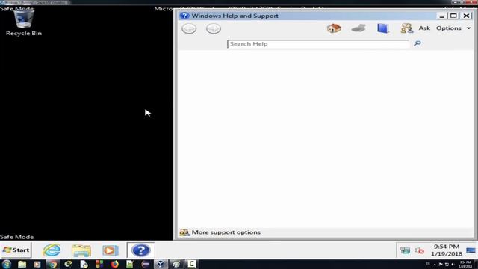Click the muted volume tray icon
The width and height of the screenshot is (478, 269).
(x=419, y=251)
